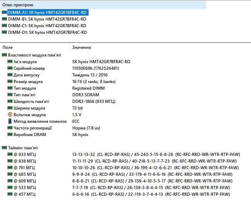251x202 pixels.
Task: Click the timing value starting '8-8-8-21'
Action: click(x=152, y=181)
